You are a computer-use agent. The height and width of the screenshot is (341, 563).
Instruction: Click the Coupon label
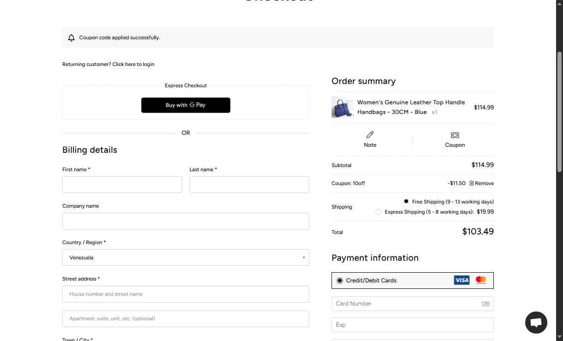coord(455,145)
